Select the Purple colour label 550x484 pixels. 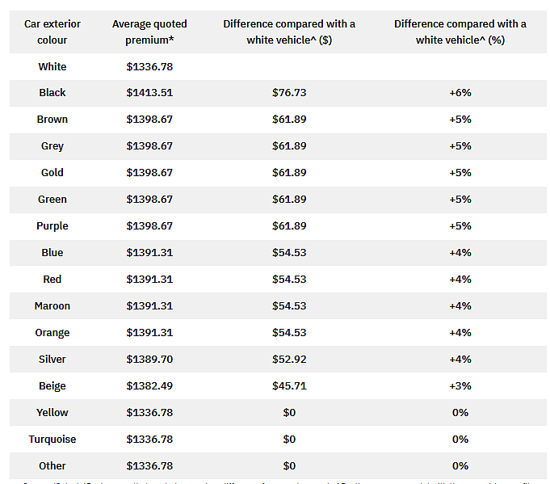(x=52, y=226)
